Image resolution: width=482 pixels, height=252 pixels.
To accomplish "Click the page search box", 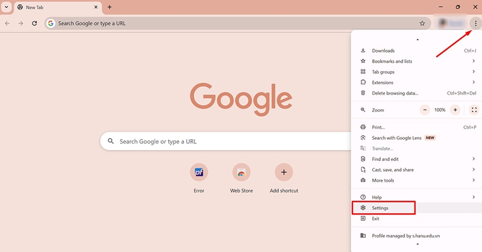I will tap(225, 141).
